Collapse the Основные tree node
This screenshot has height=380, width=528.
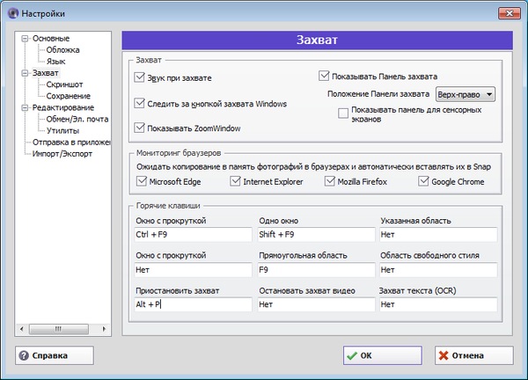coord(25,40)
